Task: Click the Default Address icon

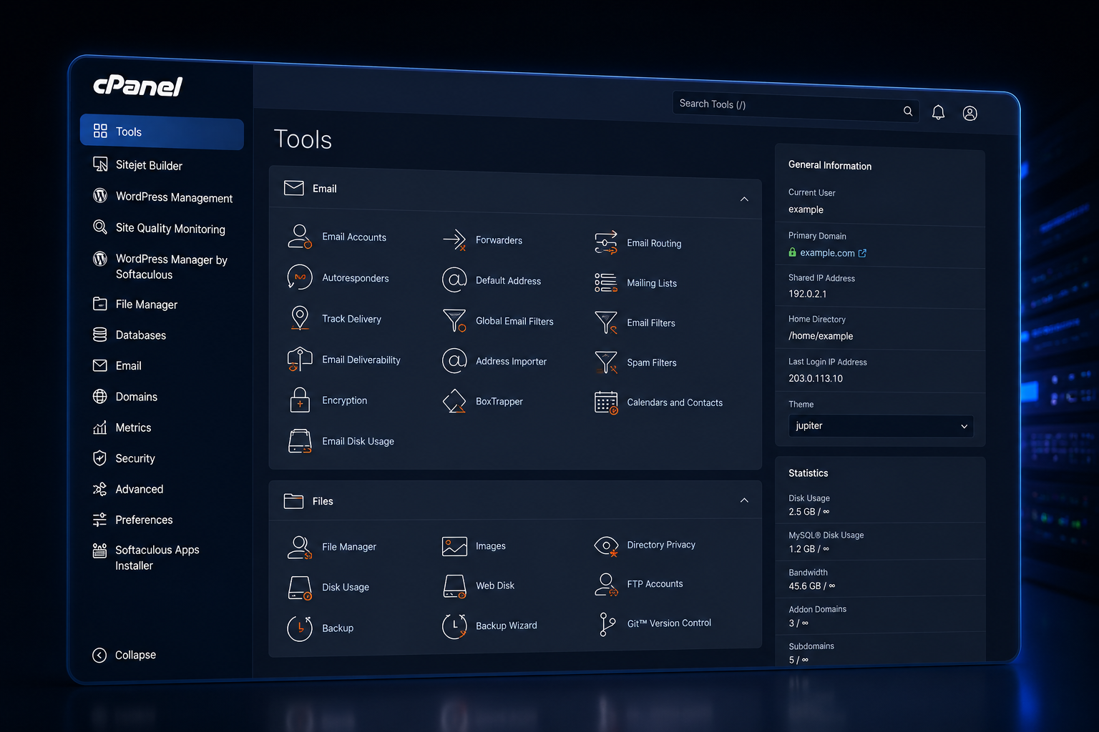Action: click(x=454, y=280)
